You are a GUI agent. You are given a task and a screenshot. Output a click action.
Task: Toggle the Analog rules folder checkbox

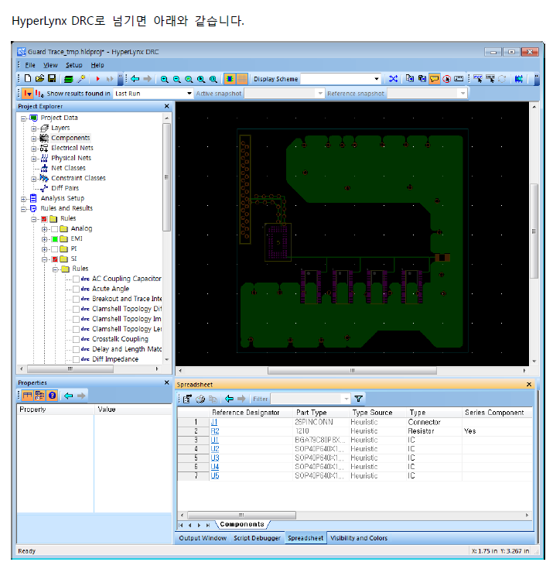(54, 228)
